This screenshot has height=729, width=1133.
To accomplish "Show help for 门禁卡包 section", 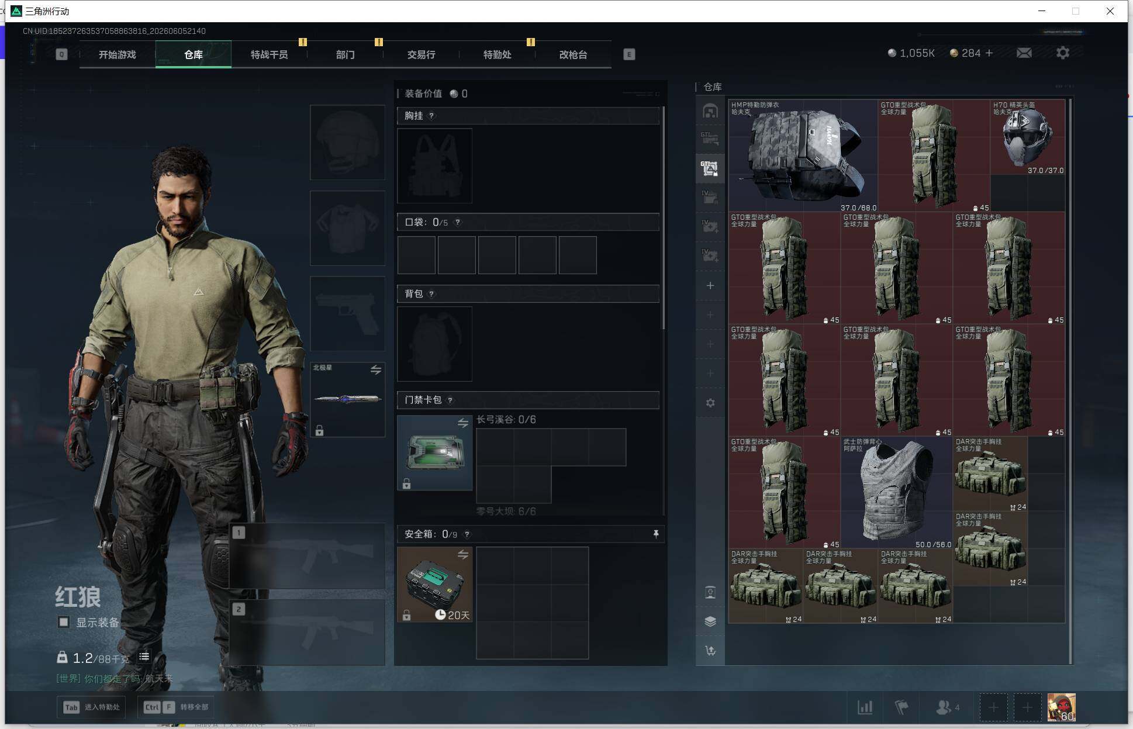I will tap(450, 400).
